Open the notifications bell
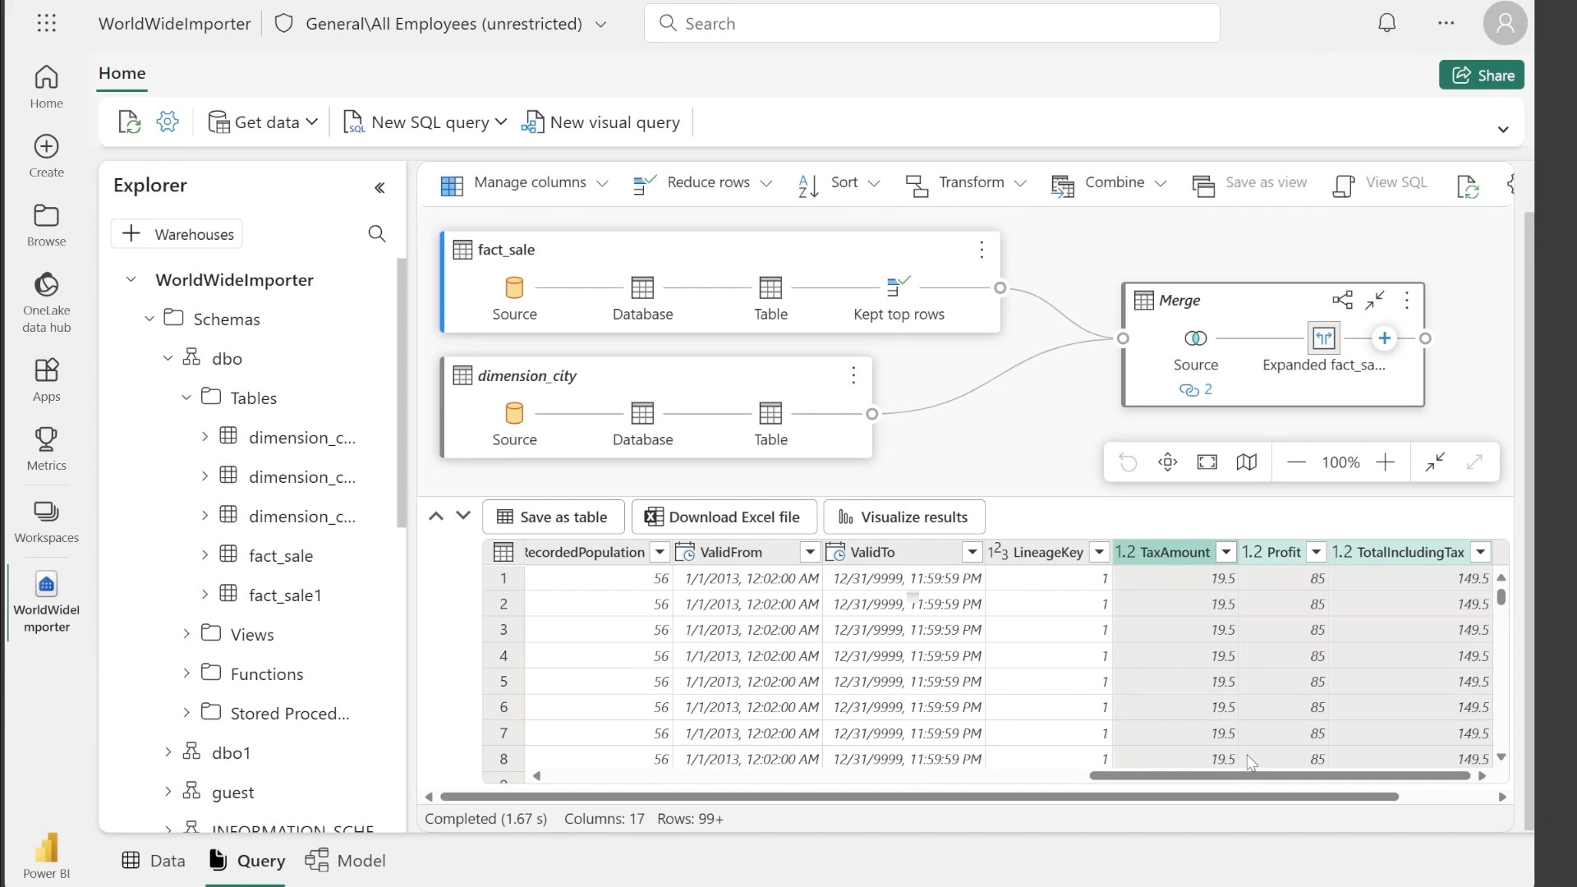Viewport: 1577px width, 887px height. [1386, 24]
